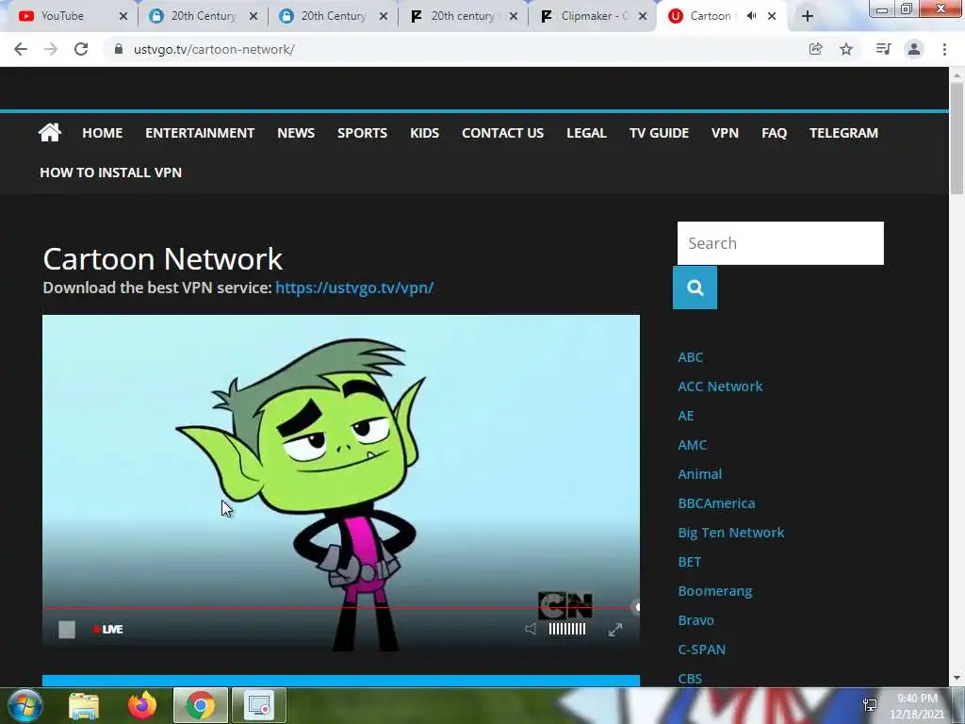Click the padlock site info icon
This screenshot has width=965, height=724.
(x=119, y=49)
